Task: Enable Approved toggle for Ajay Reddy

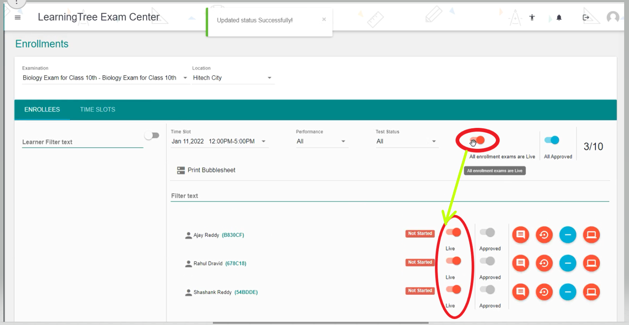Action: click(x=487, y=232)
